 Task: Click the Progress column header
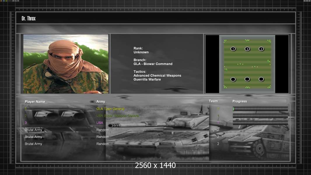click(x=240, y=101)
